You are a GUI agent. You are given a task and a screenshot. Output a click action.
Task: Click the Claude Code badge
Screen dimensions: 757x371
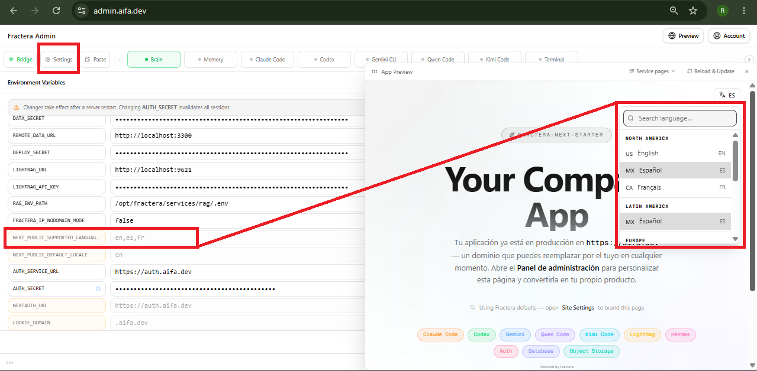point(440,334)
